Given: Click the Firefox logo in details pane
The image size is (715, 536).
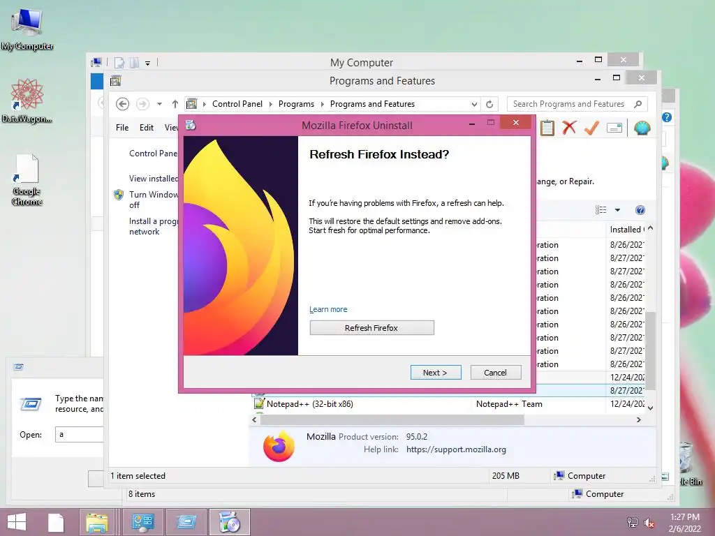Looking at the screenshot, I should coord(279,445).
